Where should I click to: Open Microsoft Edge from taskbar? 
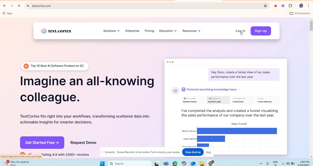click(175, 164)
